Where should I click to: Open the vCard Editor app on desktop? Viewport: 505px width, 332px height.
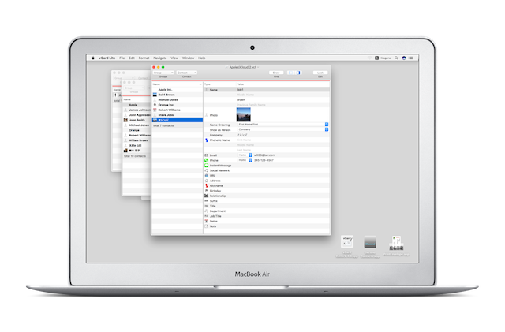click(347, 242)
